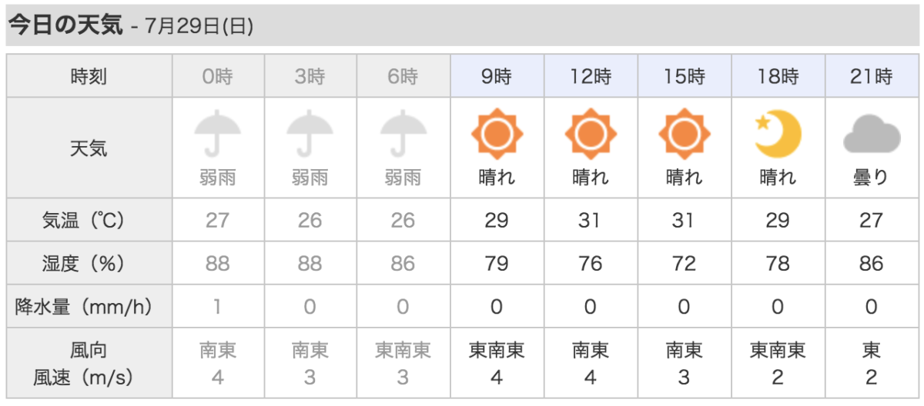This screenshot has height=406, width=924.
Task: Select the 6時 light rain umbrella icon
Action: point(403,133)
